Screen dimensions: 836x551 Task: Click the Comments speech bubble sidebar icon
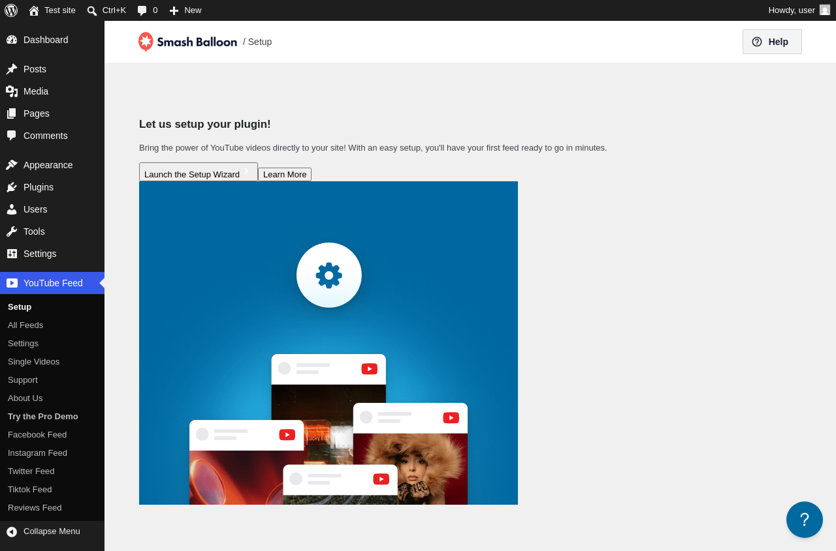tap(12, 136)
